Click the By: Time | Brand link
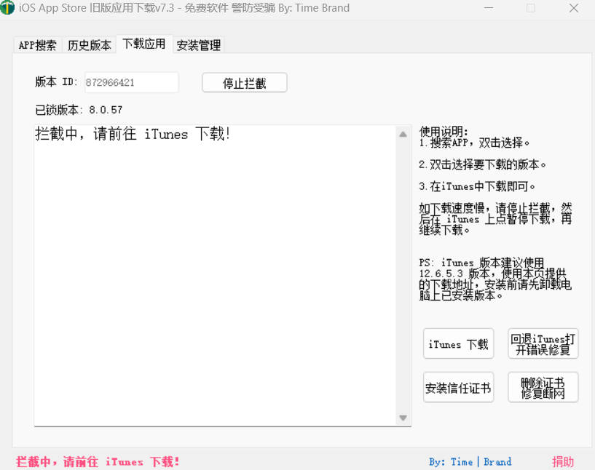This screenshot has width=595, height=470. pos(470,462)
